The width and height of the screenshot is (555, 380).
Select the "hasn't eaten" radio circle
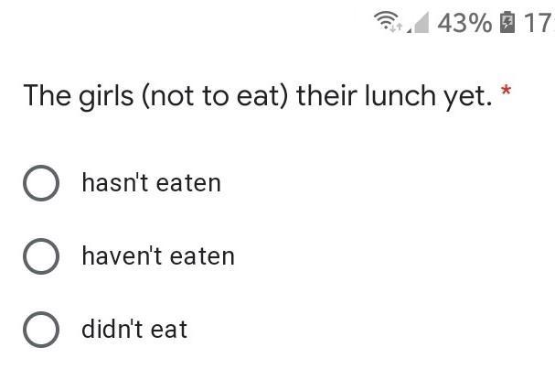pos(41,183)
